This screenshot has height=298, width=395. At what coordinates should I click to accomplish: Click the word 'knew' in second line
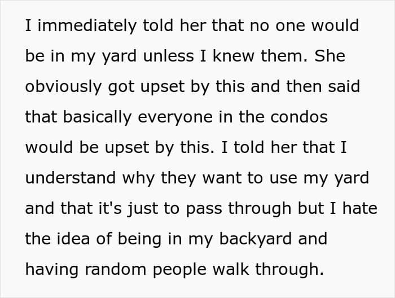[234, 56]
